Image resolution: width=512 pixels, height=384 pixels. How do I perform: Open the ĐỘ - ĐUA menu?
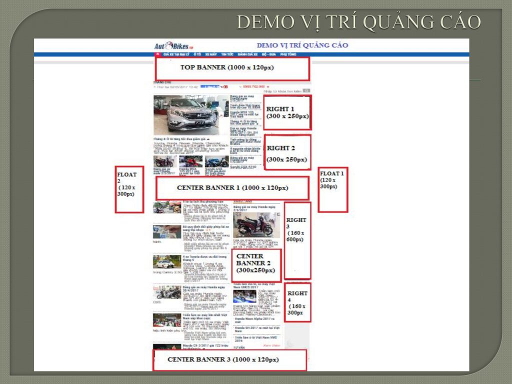click(x=268, y=54)
